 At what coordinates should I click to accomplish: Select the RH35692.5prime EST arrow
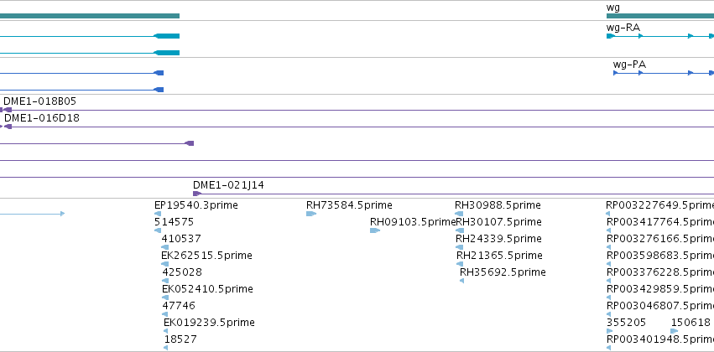click(461, 281)
